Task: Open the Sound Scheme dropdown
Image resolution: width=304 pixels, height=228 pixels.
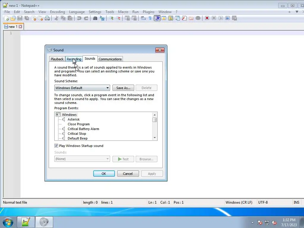Action: click(82, 88)
